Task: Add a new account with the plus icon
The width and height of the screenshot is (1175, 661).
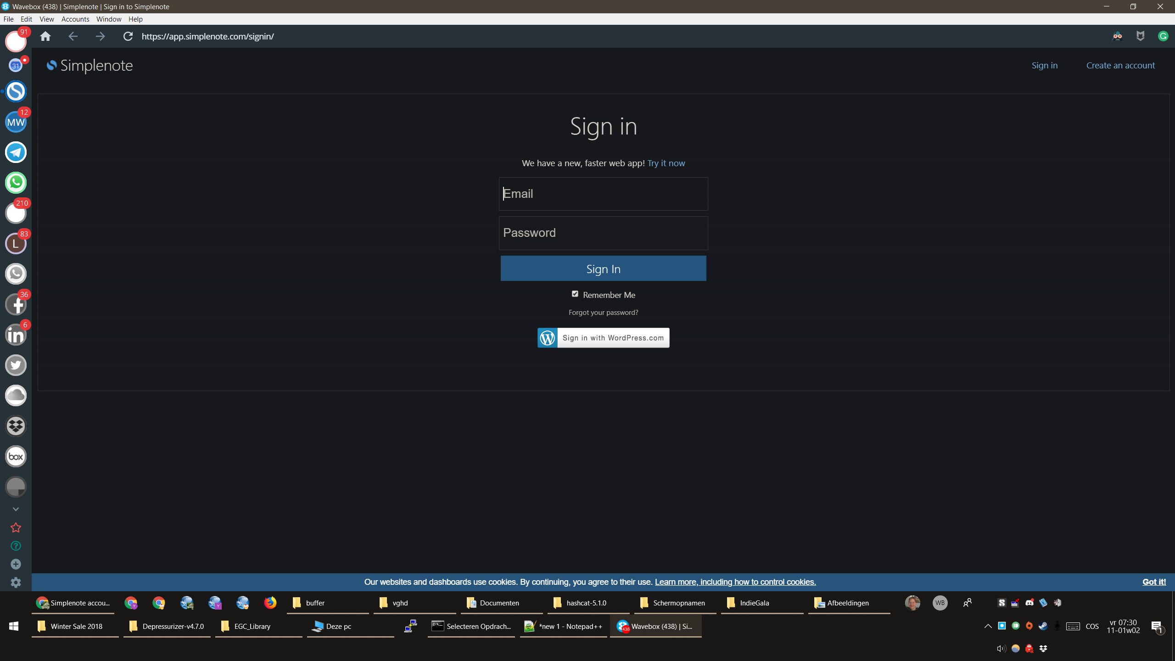Action: click(15, 564)
